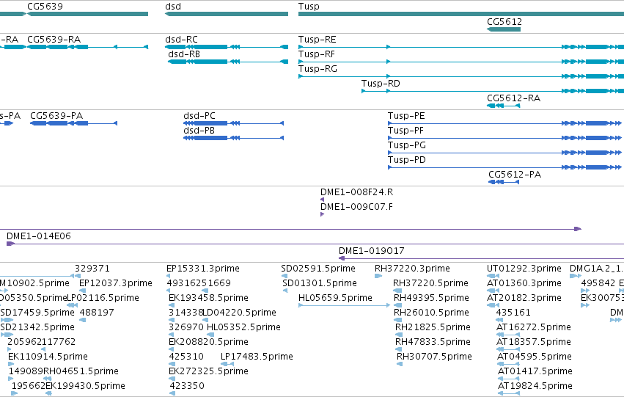Click EST AT04595.5prime
The width and height of the screenshot is (624, 397).
click(x=534, y=357)
